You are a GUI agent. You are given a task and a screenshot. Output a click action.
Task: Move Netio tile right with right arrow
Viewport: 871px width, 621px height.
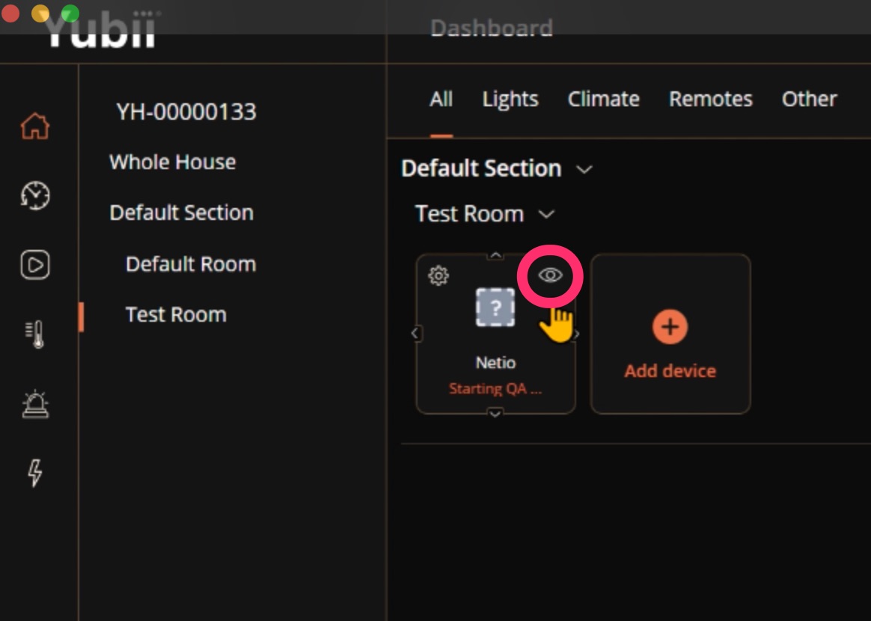tap(577, 334)
